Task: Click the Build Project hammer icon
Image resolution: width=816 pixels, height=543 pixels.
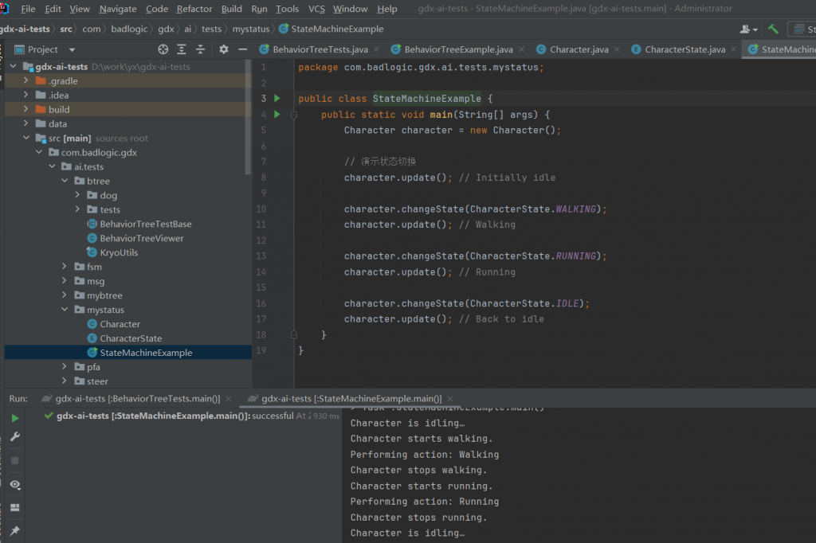Action: 773,29
